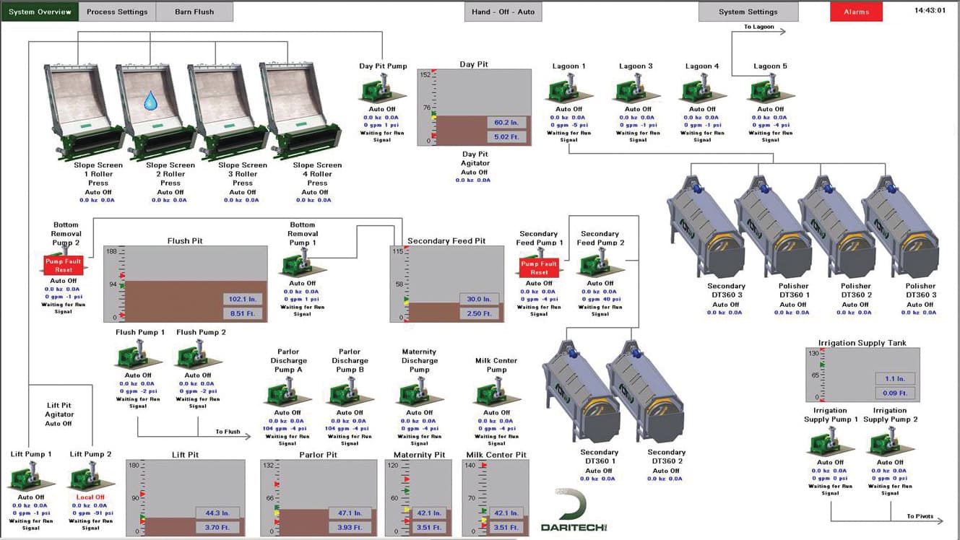Screen dimensions: 960x540
Task: Open the Alarms page
Action: 856,12
